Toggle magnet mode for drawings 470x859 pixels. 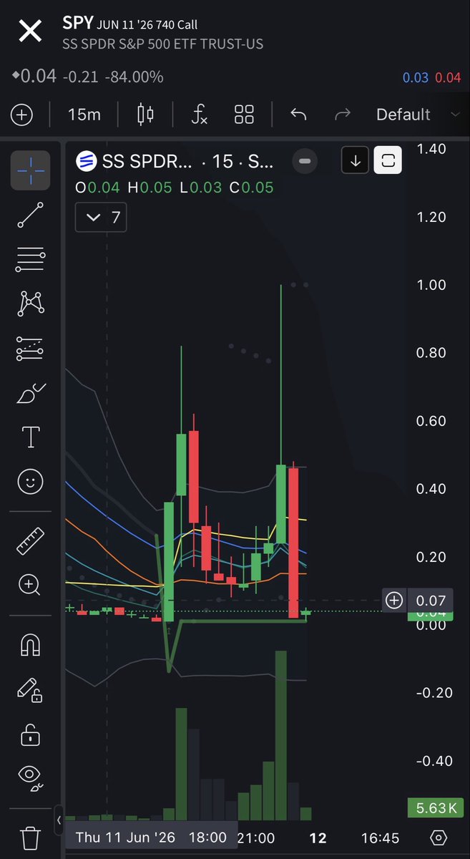click(30, 646)
